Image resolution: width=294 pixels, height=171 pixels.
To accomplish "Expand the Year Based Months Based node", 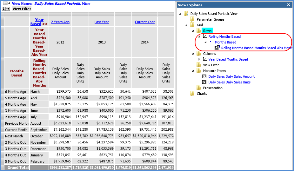I will coord(199,59).
